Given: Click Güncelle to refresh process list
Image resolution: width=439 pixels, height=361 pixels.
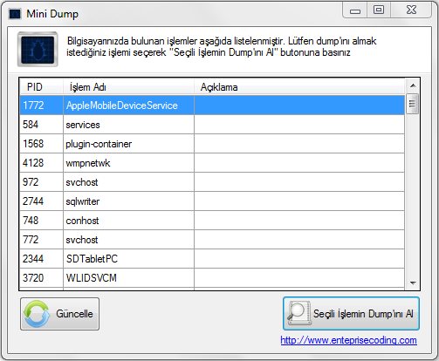Looking at the screenshot, I should pos(59,314).
